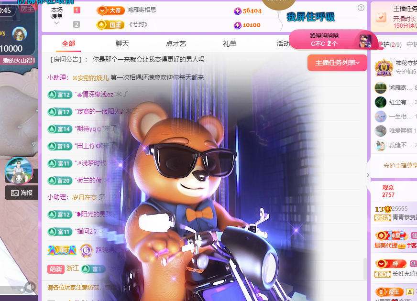Open the 活动 tab
Image resolution: width=417 pixels, height=301 pixels.
click(283, 43)
